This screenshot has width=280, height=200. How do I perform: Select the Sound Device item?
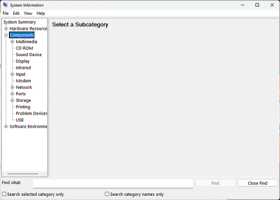point(28,55)
